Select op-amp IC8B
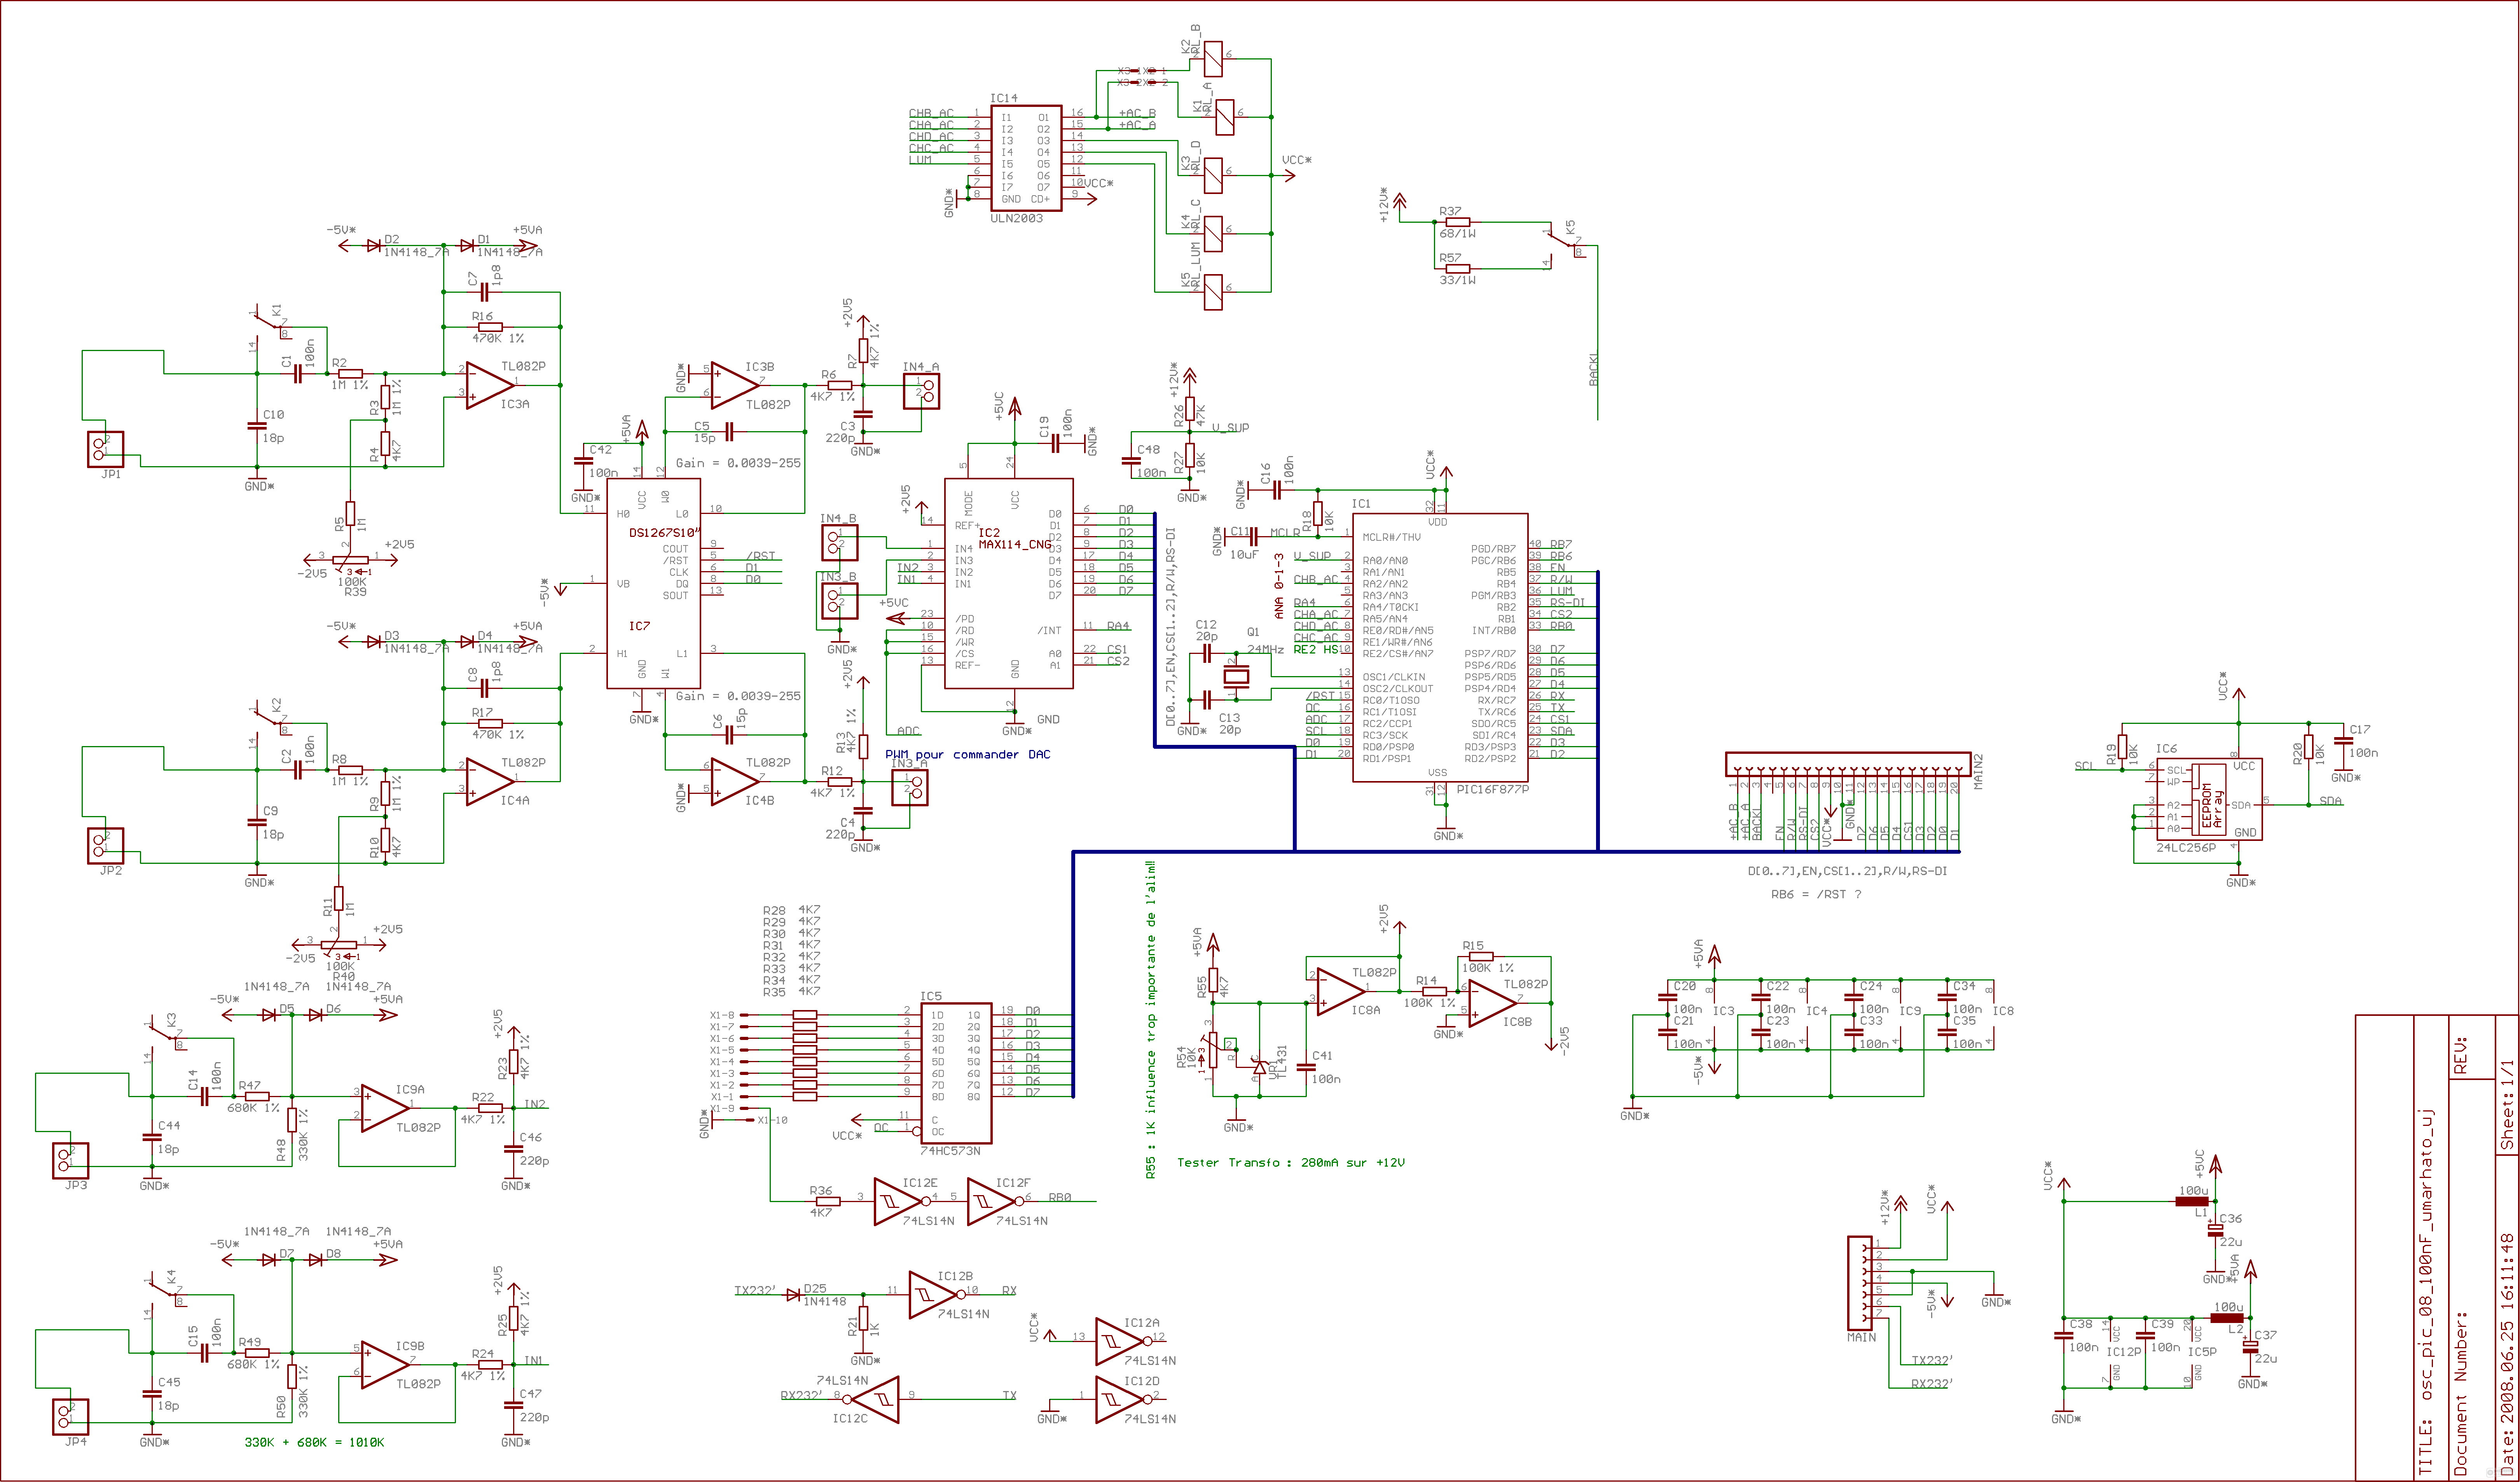2520x1482 pixels. 1492,1003
